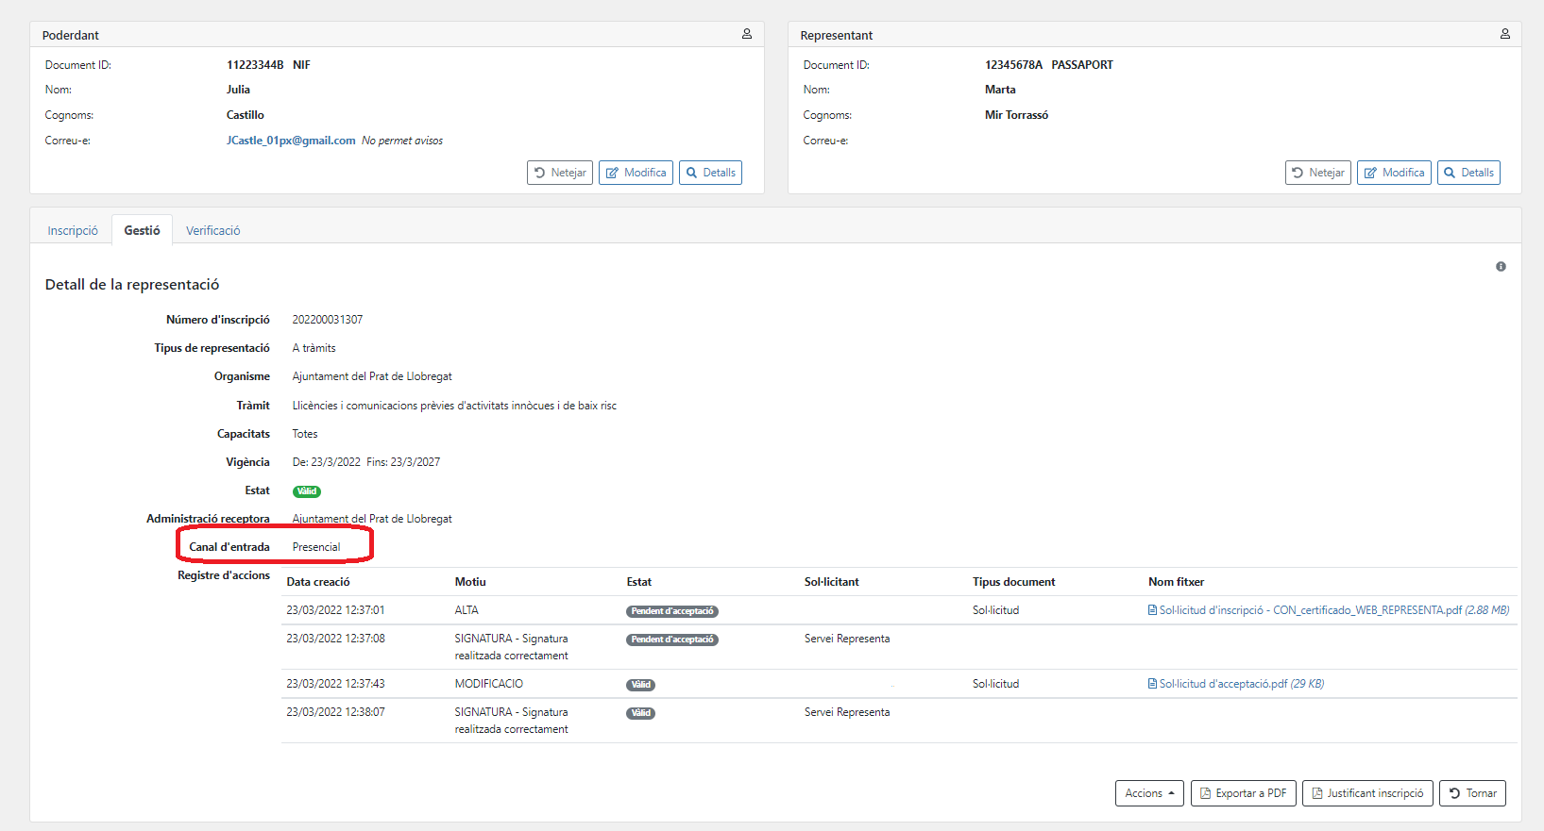Screen dimensions: 1544x831
Task: Click representant surname Mir Torrassó
Action: click(x=1016, y=115)
